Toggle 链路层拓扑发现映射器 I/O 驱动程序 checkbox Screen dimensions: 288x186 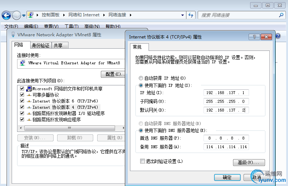click(22, 113)
